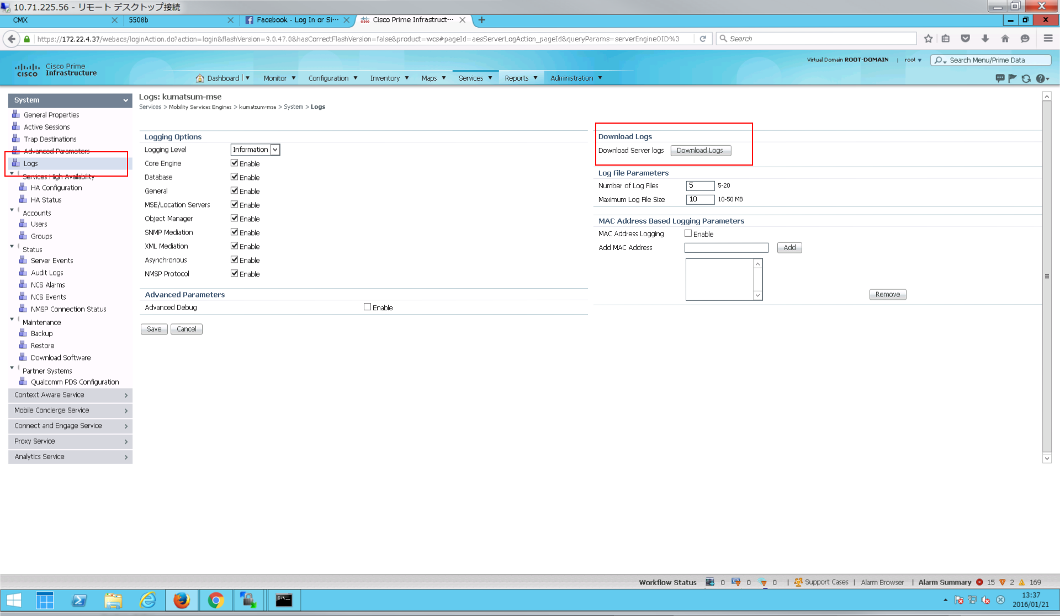Click the Firefox home icon
Screen dimensions: 1060x616
[1005, 39]
